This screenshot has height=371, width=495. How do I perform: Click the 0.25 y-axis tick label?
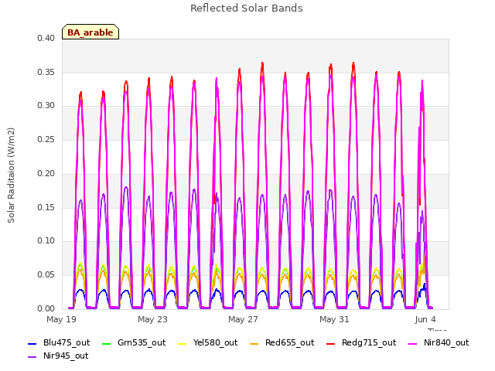click(46, 139)
